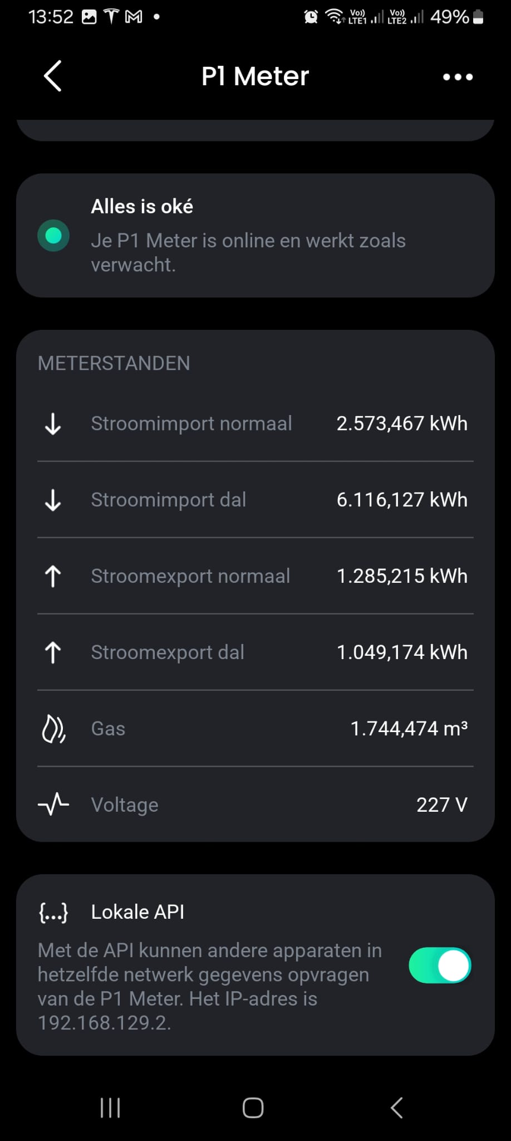Tap the Voltage waveform icon
511x1141 pixels.
(x=53, y=804)
